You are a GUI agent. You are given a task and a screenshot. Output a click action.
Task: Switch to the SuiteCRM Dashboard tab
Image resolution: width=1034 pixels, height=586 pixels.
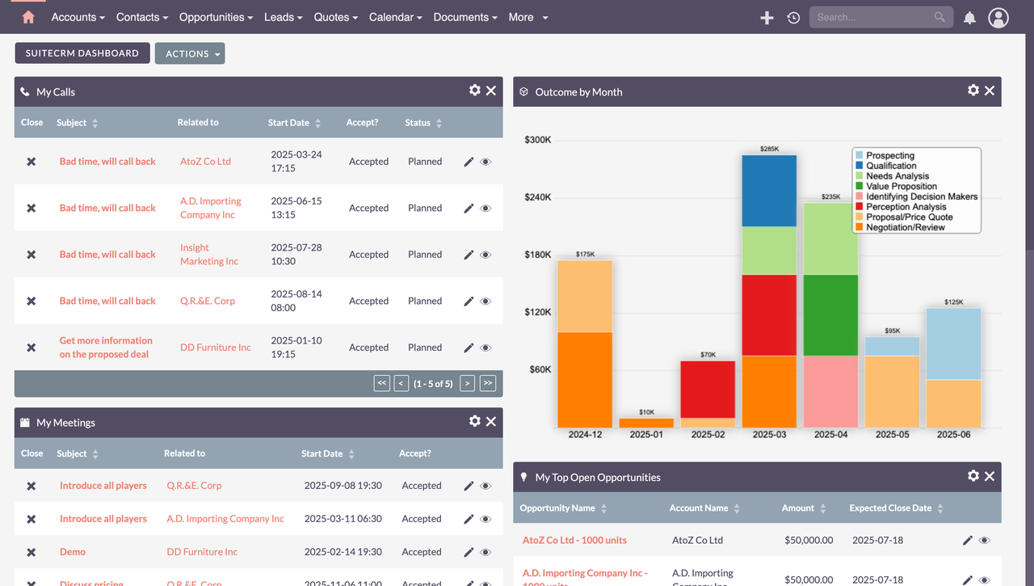[82, 53]
